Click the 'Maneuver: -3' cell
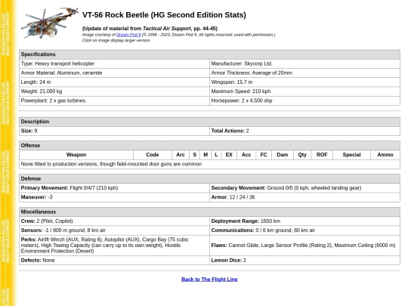 [114, 197]
